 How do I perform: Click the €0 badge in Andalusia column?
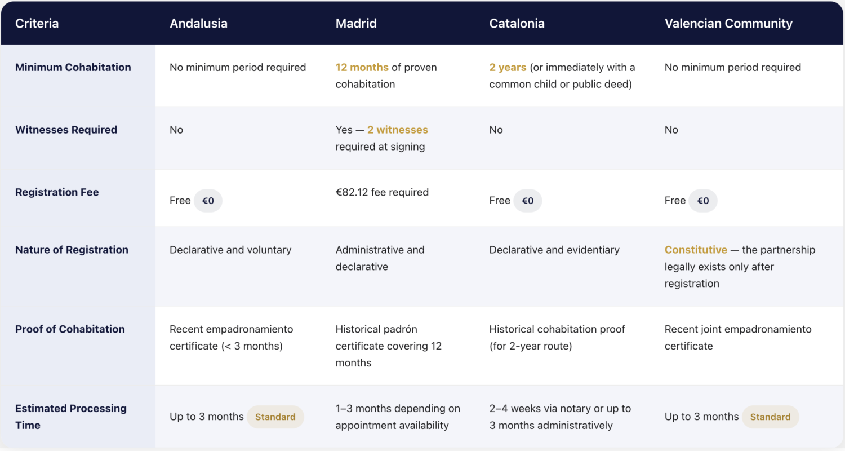208,201
